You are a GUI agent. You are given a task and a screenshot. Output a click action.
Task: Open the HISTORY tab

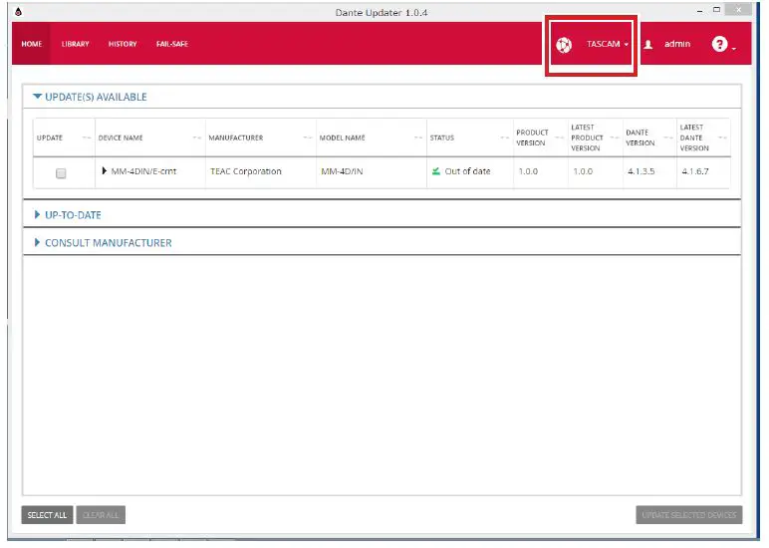pos(123,44)
